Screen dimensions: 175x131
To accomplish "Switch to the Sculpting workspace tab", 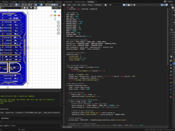I will (x=13, y=2).
